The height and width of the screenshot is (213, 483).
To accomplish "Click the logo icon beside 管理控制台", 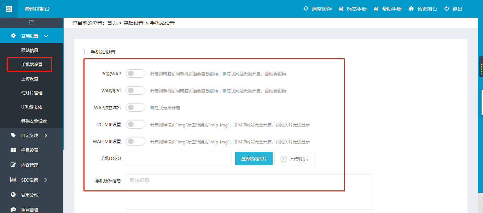I will (9, 9).
